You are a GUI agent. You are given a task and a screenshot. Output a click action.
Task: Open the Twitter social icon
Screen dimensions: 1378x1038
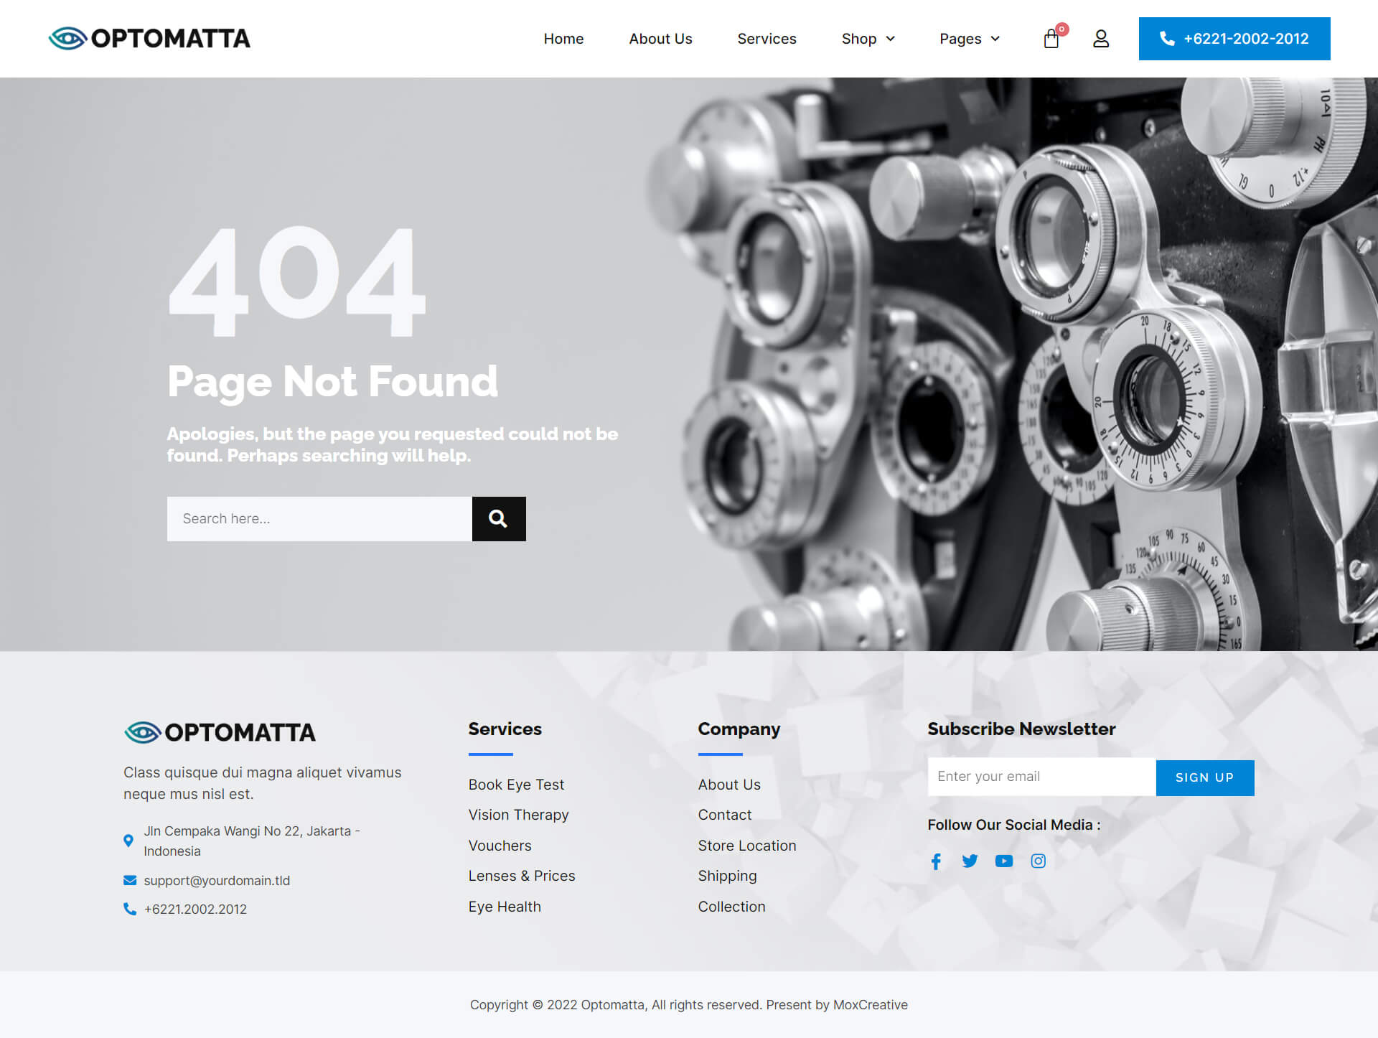[x=970, y=861]
